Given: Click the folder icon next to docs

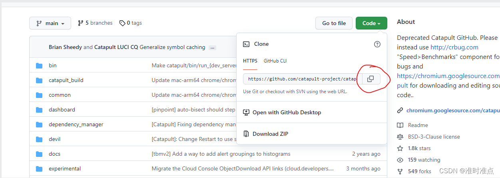Looking at the screenshot, I should (39, 154).
